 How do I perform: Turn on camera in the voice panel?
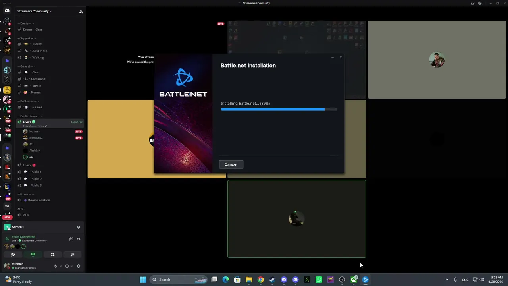(13, 255)
